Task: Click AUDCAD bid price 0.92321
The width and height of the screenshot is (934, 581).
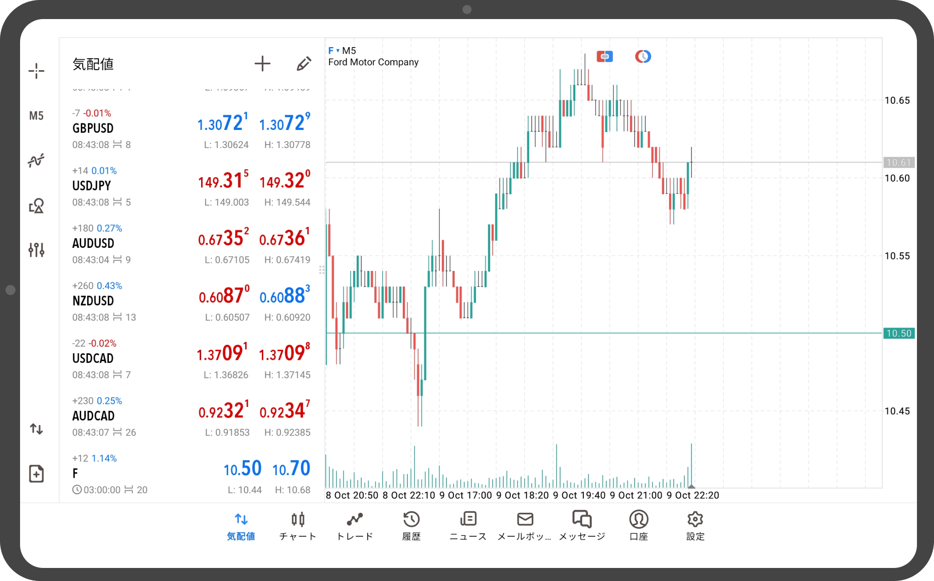Action: (x=224, y=410)
